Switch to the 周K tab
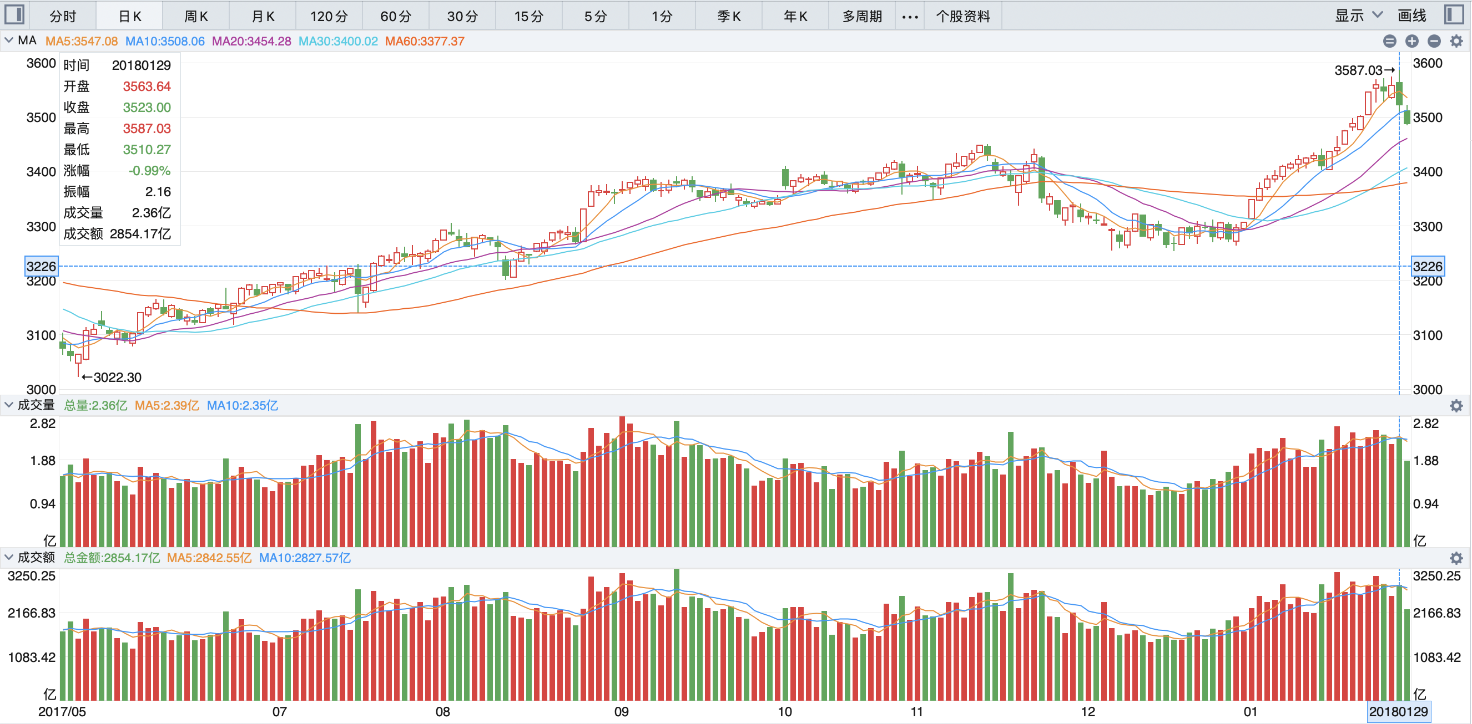 196,17
